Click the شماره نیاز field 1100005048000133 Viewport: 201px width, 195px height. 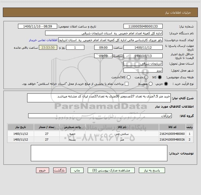pos(143,26)
